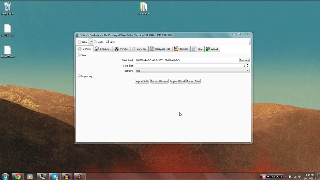320x180 pixels.
Task: Click the Random button for Save Guid
Action: 244,60
